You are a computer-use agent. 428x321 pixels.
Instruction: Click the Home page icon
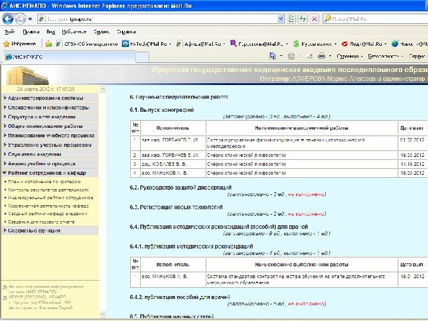tap(272, 56)
